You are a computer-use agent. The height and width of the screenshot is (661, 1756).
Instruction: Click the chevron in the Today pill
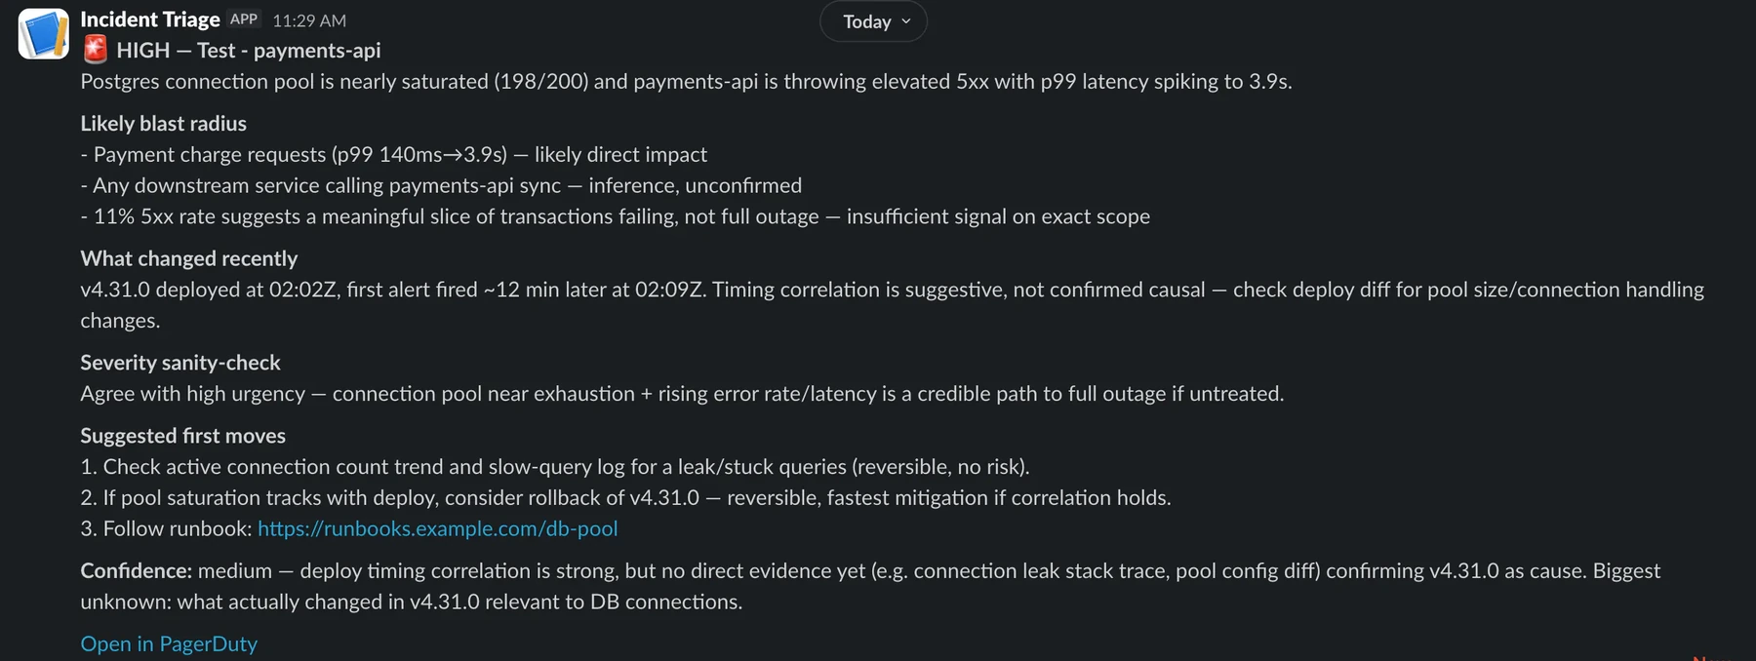tap(906, 21)
